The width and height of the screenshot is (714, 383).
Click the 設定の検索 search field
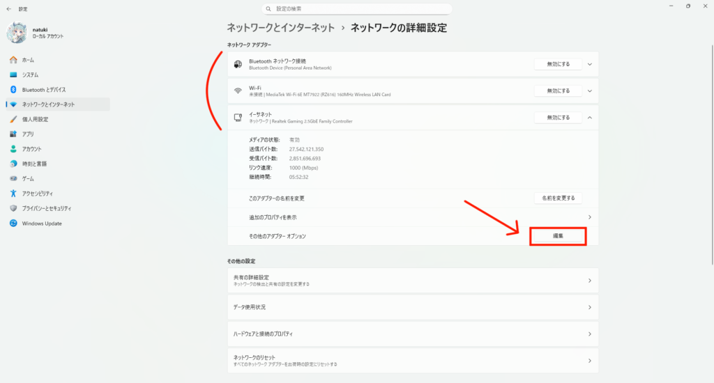pos(357,9)
